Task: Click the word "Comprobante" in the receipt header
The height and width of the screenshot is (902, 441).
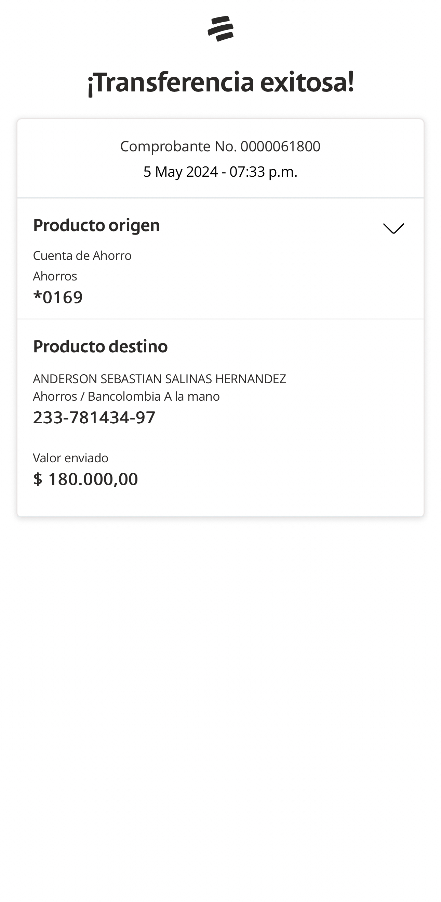Action: tap(166, 146)
